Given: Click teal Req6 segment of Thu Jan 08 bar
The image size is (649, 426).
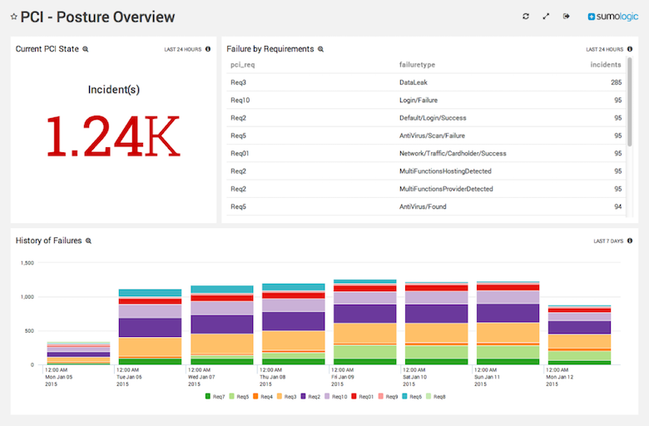Looking at the screenshot, I should [x=293, y=287].
